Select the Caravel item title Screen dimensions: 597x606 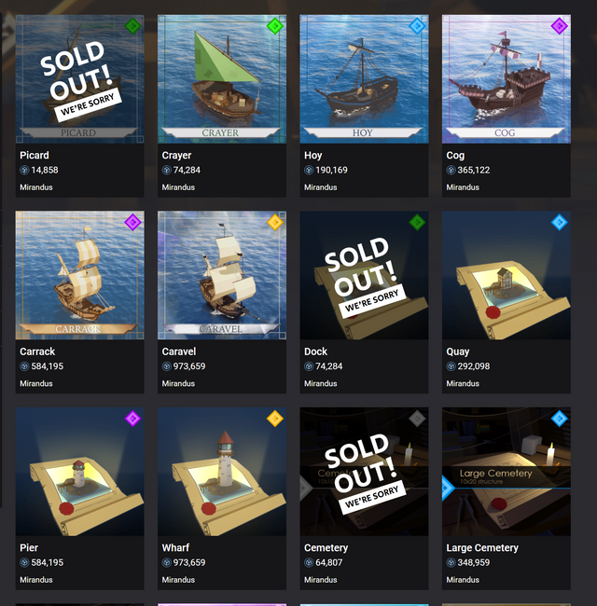pyautogui.click(x=179, y=351)
